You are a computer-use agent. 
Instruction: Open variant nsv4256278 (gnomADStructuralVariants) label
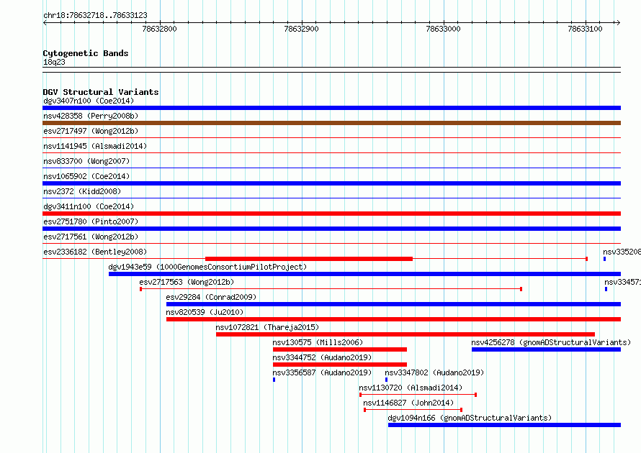(x=551, y=342)
